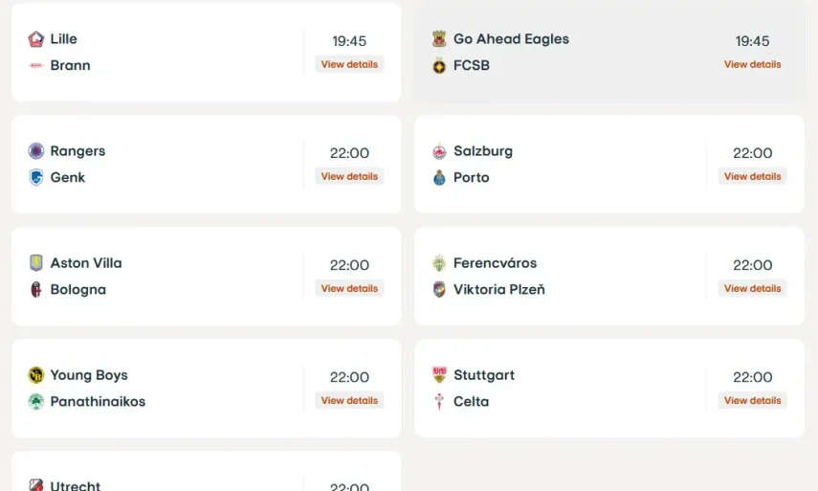Click the Porto club crest icon

[x=439, y=178]
